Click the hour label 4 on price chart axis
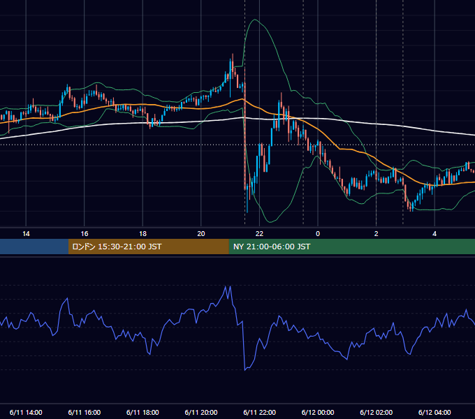This screenshot has width=475, height=419. point(434,234)
